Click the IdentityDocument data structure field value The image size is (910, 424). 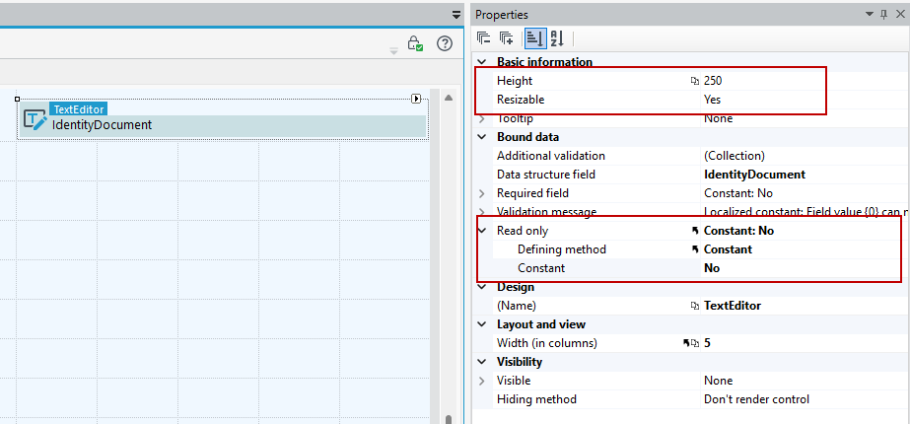(754, 175)
